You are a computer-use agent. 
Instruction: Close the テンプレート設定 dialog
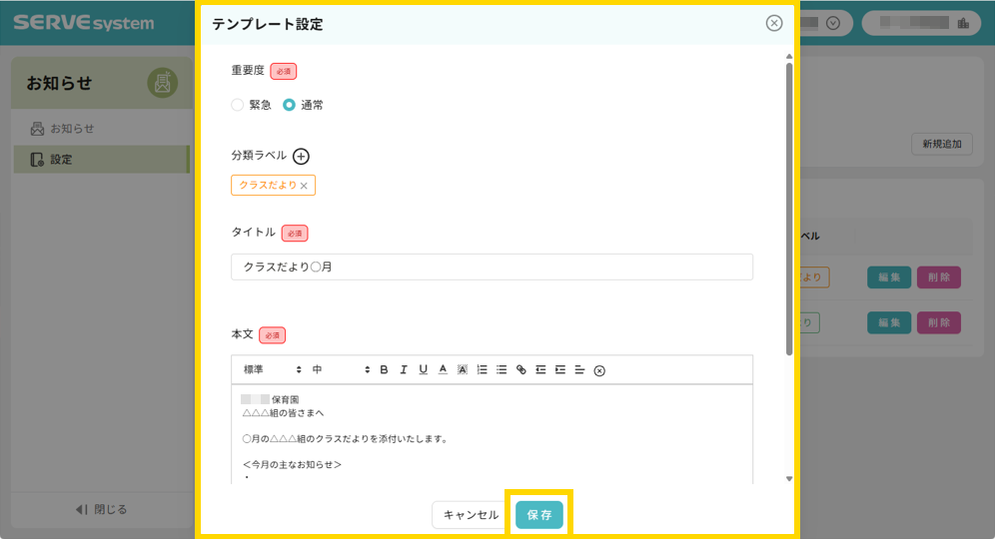(774, 24)
